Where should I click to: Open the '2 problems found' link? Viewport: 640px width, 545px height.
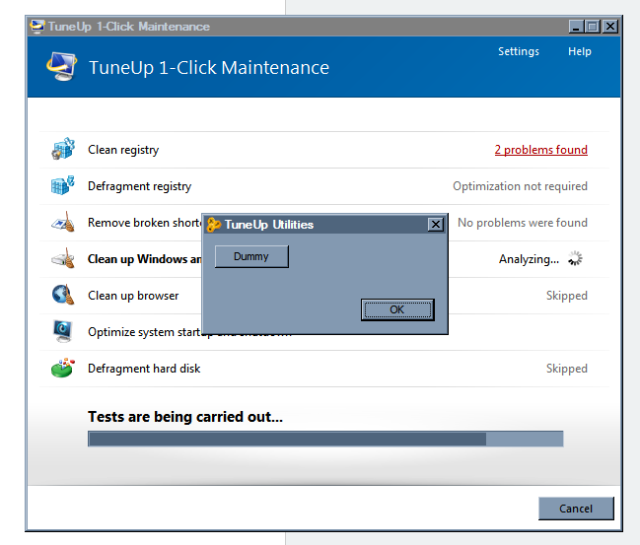point(540,150)
